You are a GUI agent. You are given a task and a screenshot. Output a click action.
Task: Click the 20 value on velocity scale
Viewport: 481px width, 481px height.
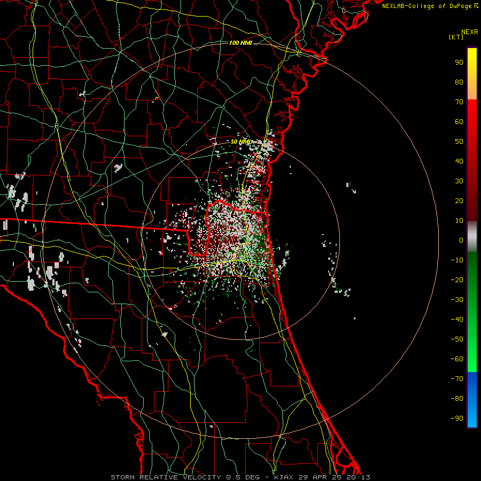pyautogui.click(x=459, y=201)
